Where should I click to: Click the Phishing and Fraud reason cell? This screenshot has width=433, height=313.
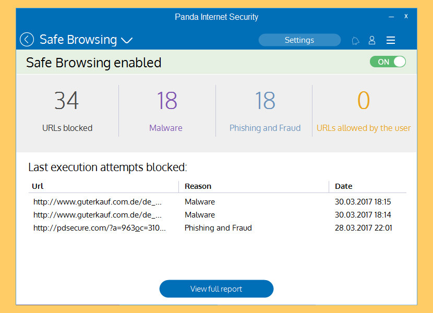(x=218, y=228)
